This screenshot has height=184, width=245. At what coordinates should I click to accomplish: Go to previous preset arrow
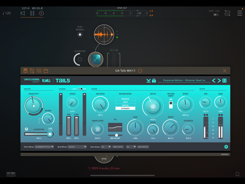click(213, 80)
